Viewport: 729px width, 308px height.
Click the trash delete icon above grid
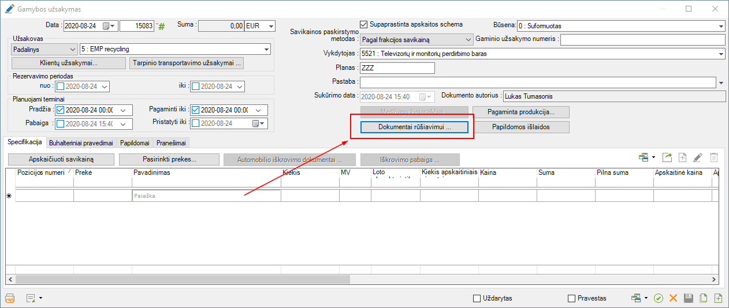(x=714, y=157)
